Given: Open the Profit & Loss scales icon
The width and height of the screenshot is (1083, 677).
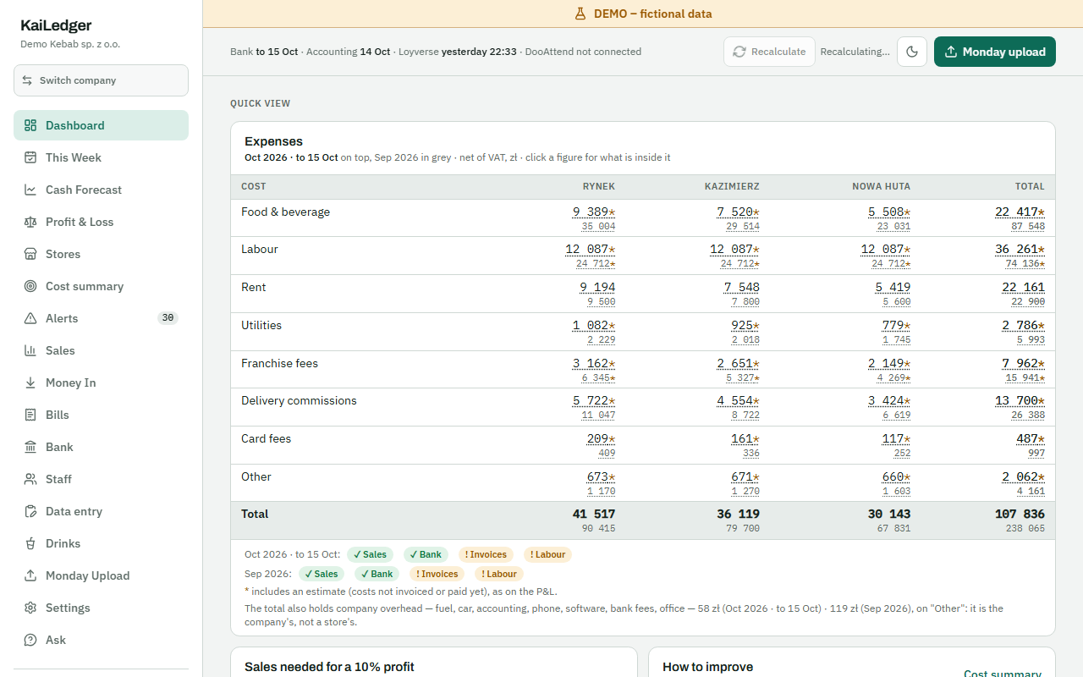Looking at the screenshot, I should 30,222.
